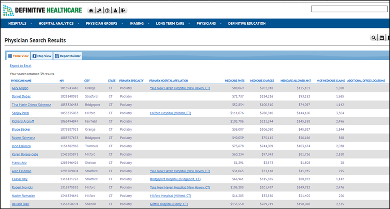Sort by the Primary Specialty column header
The image size is (390, 209).
131,81
